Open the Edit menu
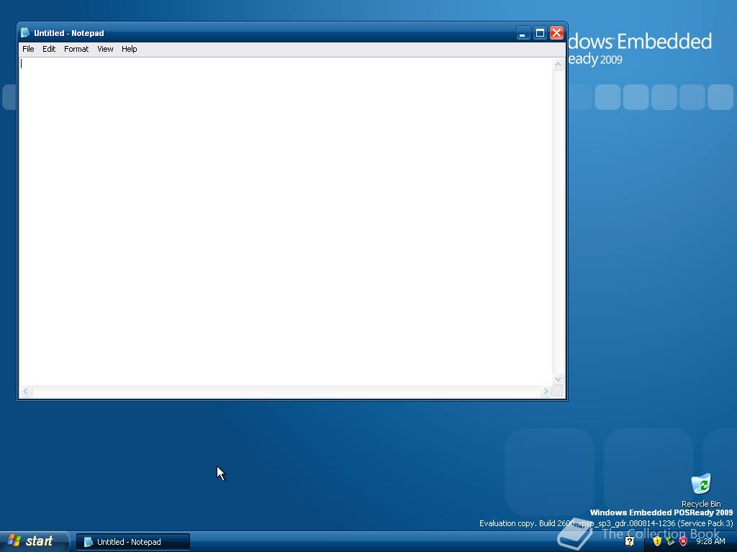This screenshot has width=737, height=552. tap(49, 49)
